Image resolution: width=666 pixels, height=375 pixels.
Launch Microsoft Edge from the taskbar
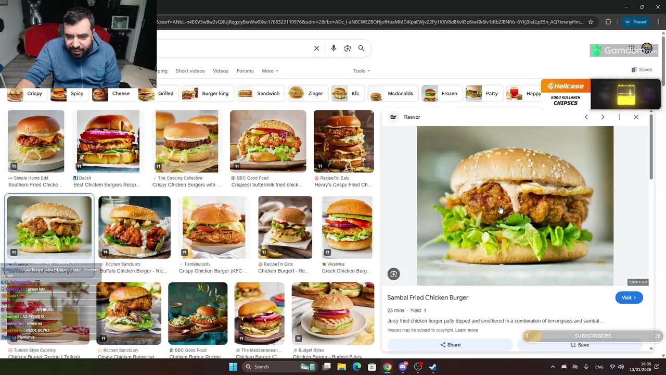point(357,367)
